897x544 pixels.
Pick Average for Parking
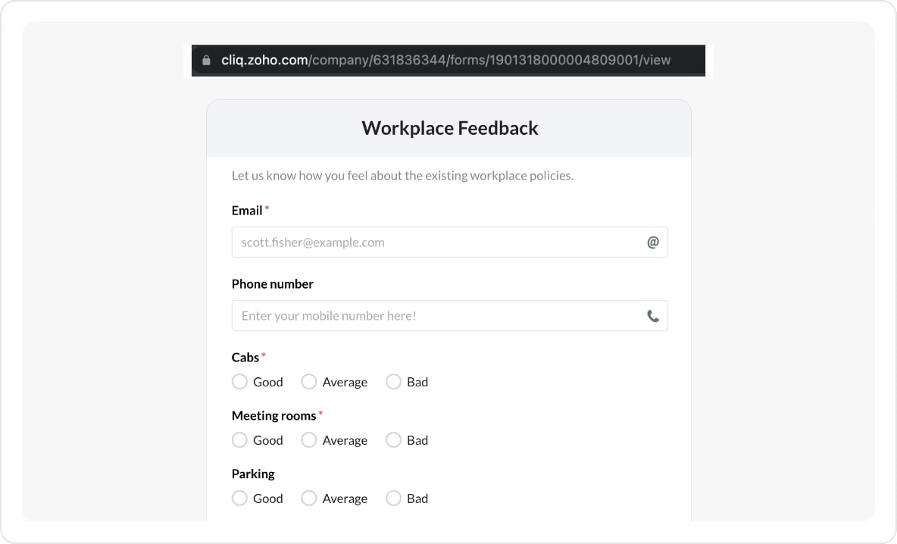[309, 499]
